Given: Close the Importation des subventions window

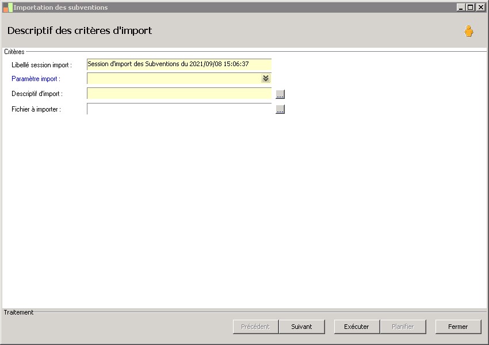Looking at the screenshot, I should [x=480, y=7].
